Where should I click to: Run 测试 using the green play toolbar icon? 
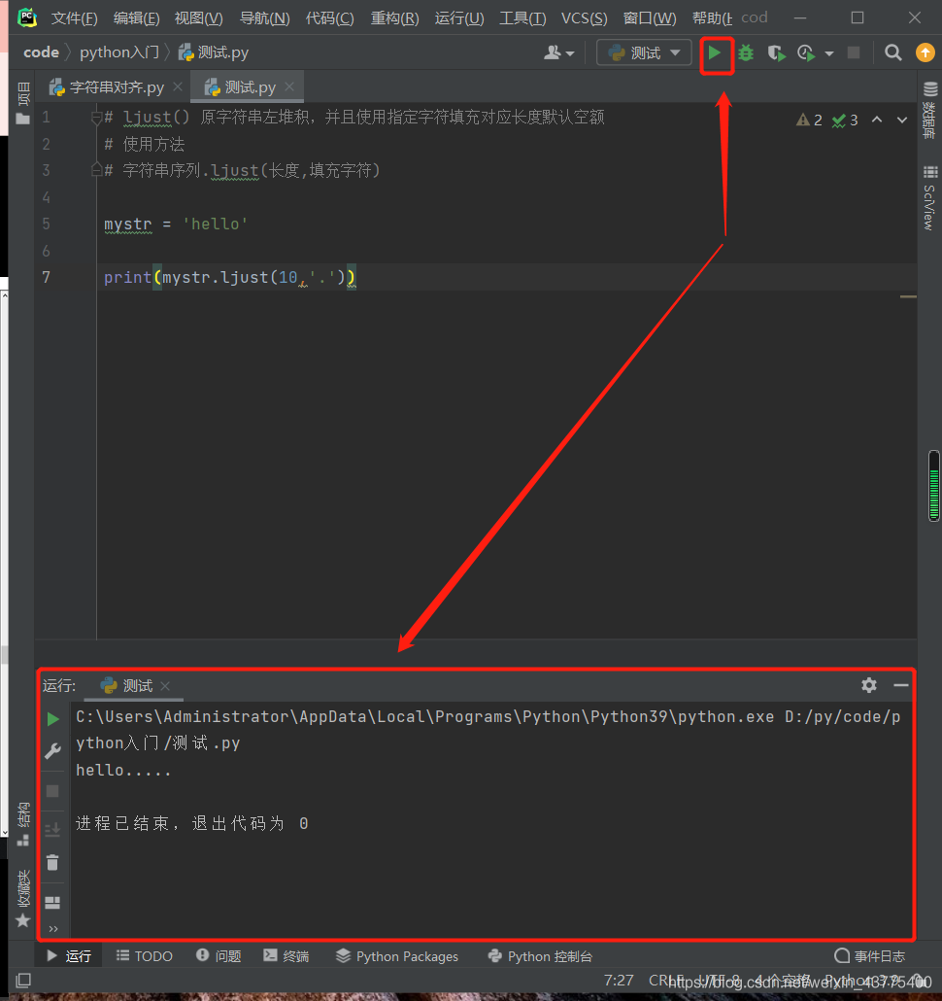click(x=717, y=52)
